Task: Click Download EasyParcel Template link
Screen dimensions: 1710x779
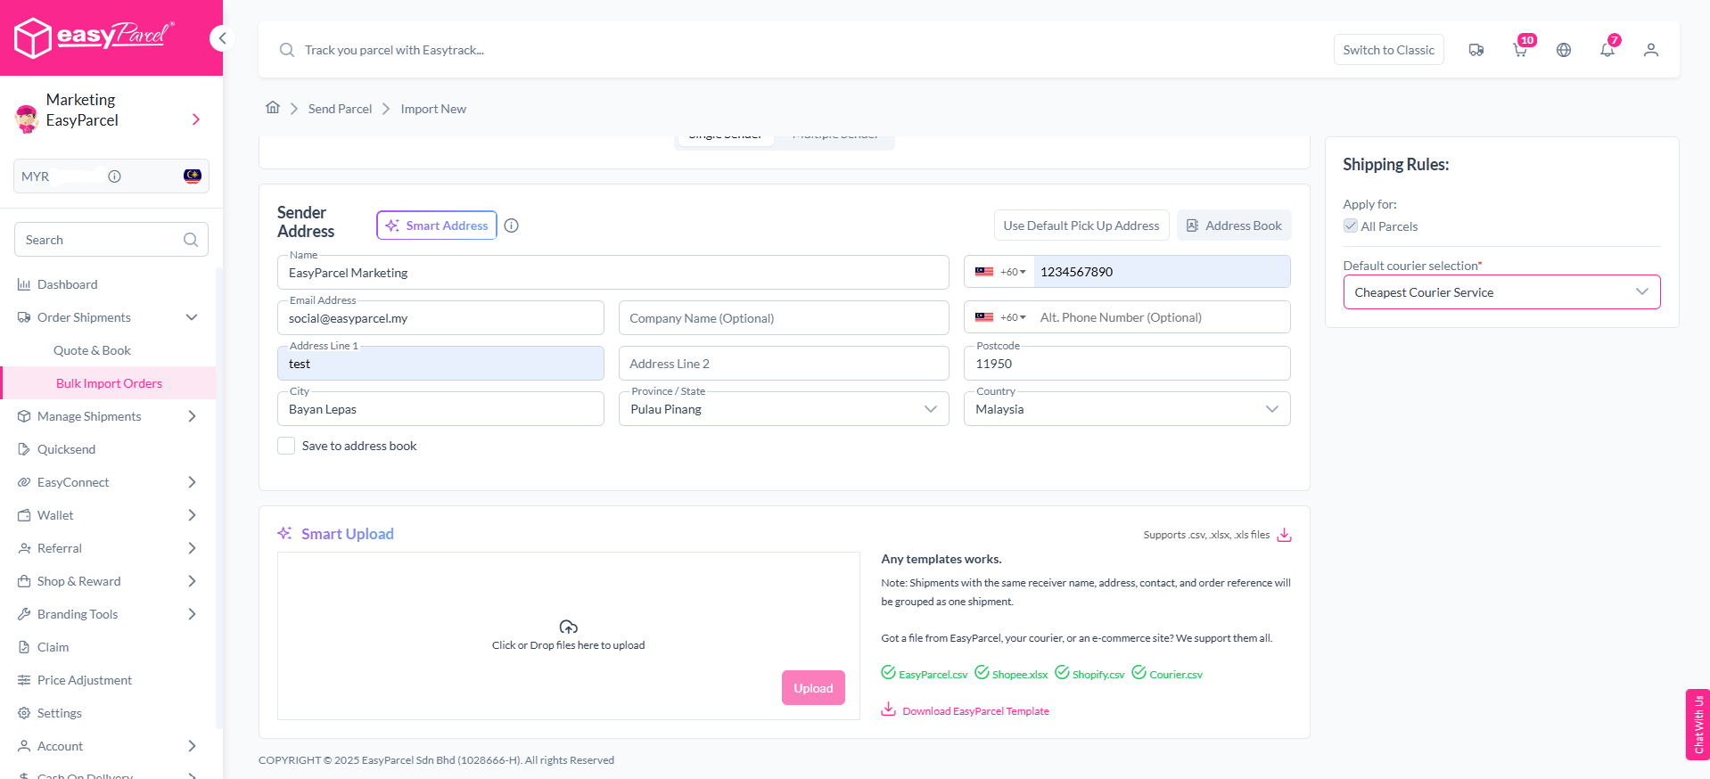Action: pyautogui.click(x=975, y=711)
